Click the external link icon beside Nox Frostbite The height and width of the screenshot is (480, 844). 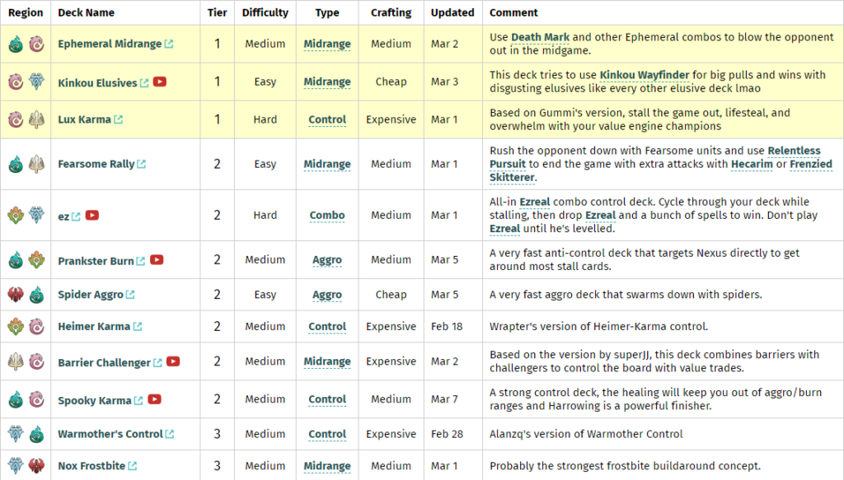[x=133, y=467]
